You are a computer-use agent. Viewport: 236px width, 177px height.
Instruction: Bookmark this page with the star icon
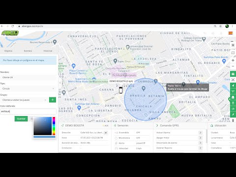(221, 26)
